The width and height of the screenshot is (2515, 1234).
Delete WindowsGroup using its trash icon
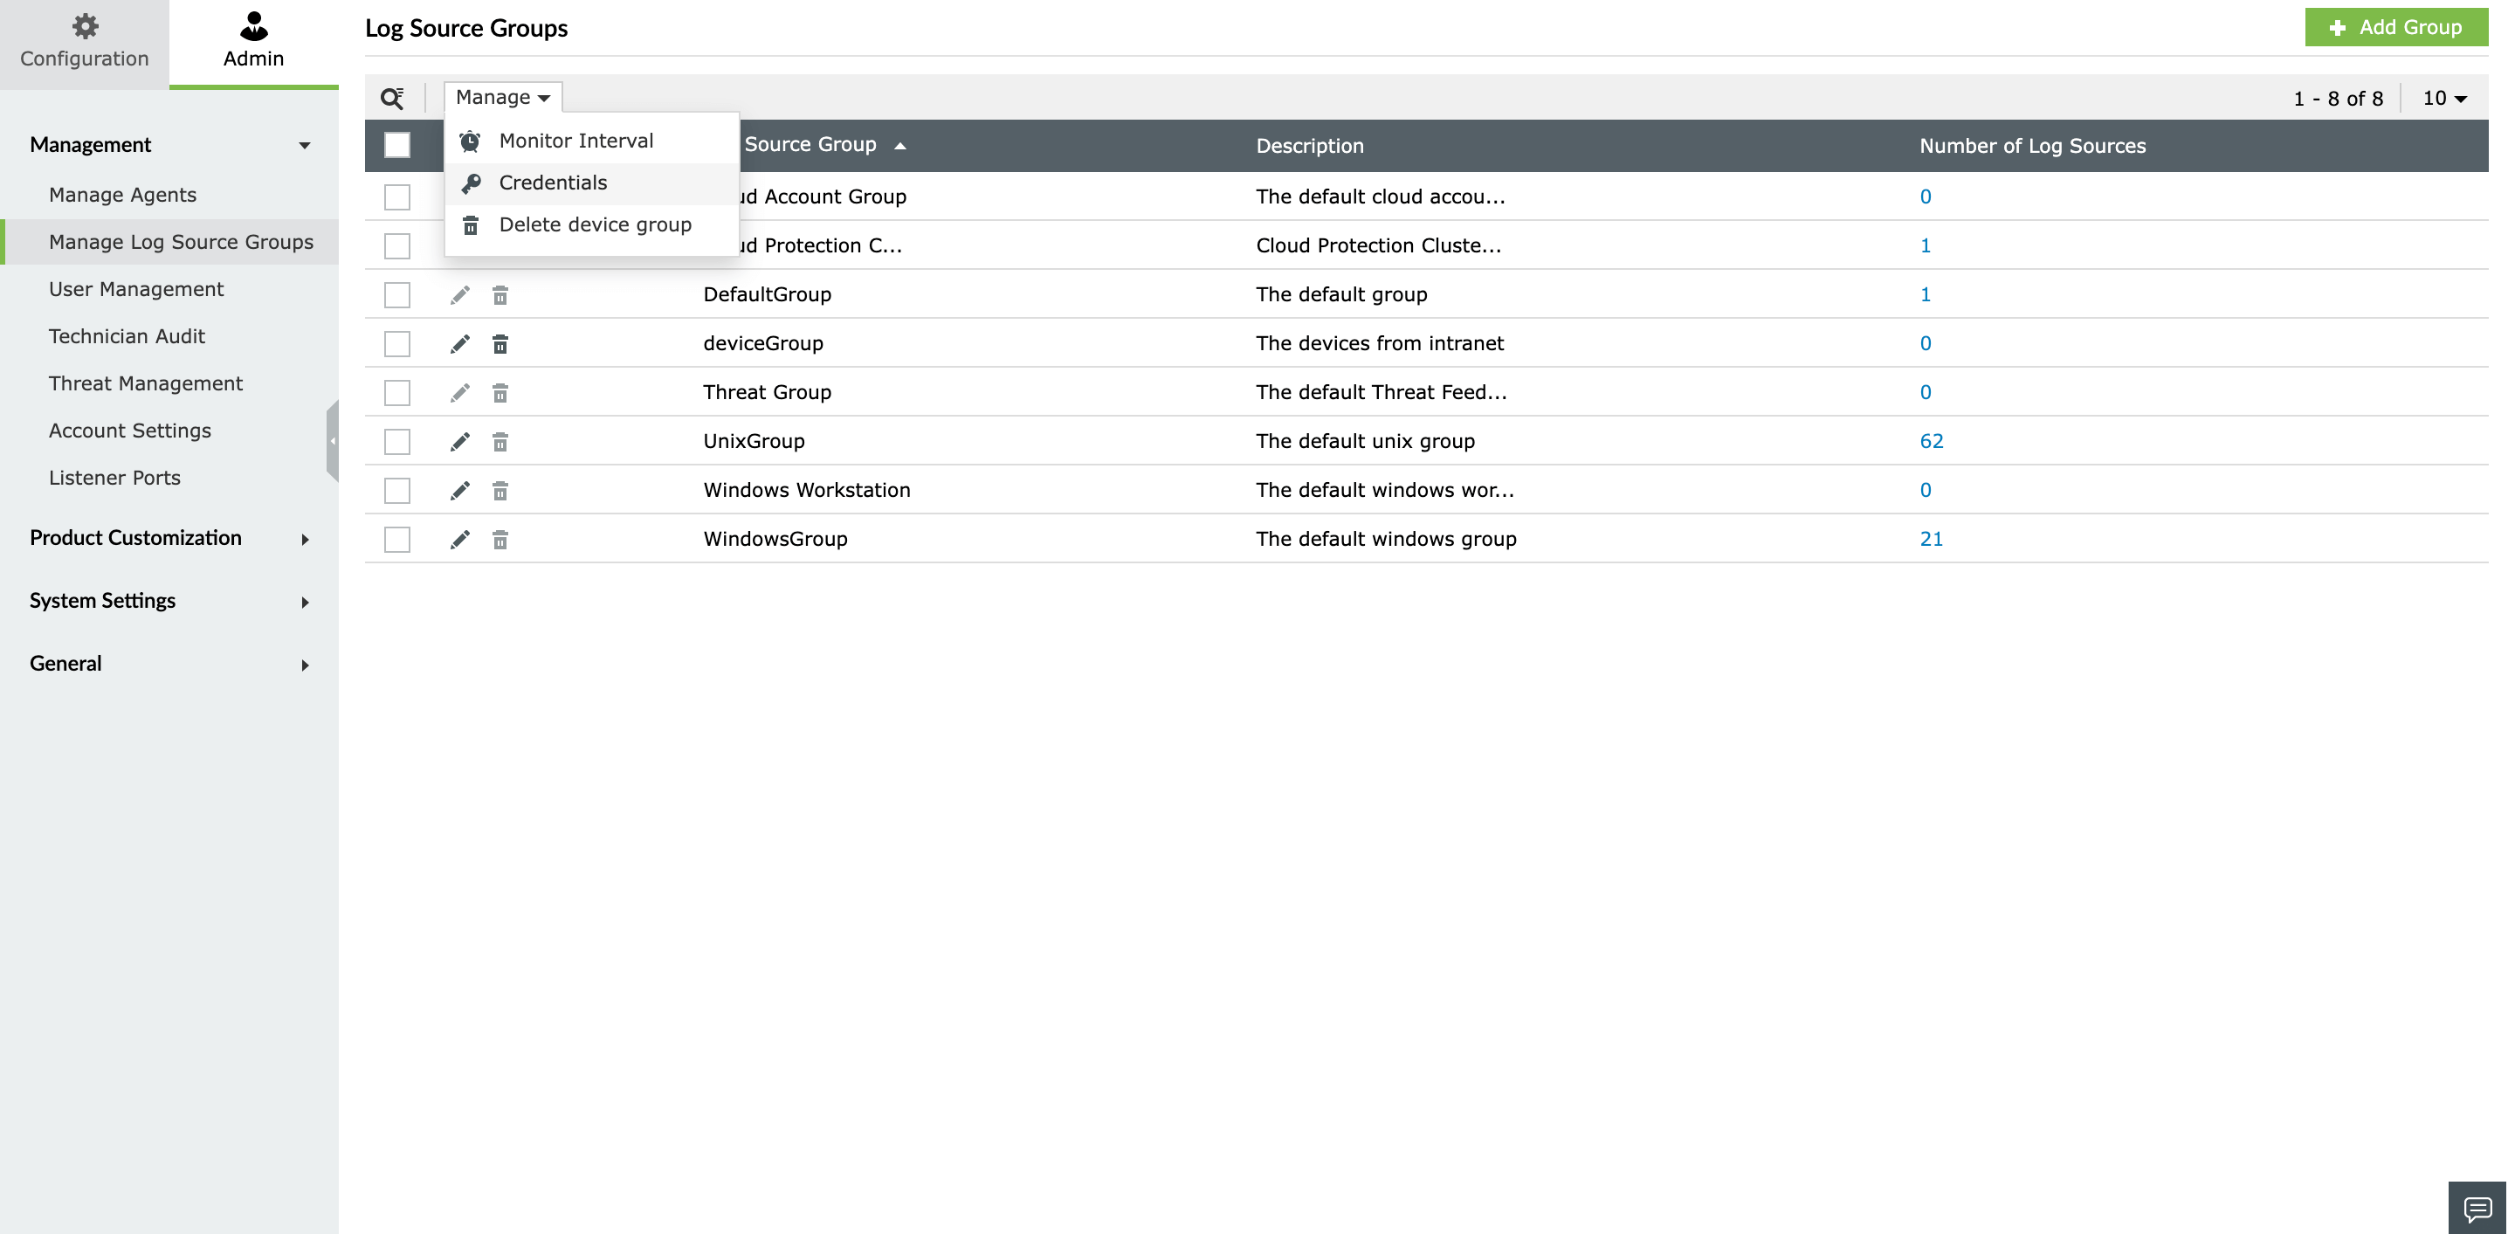tap(500, 539)
